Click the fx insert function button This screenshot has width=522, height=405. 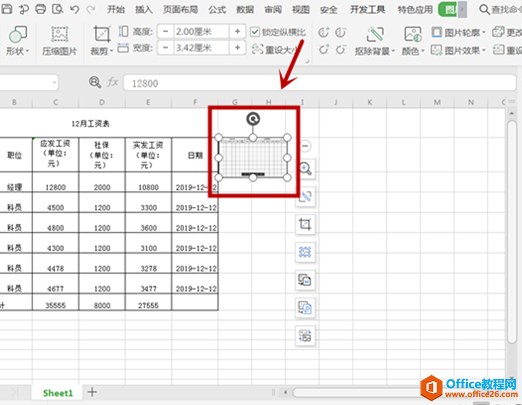click(x=113, y=82)
